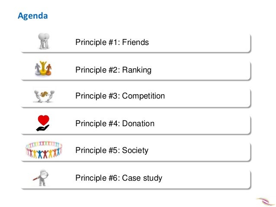This screenshot has width=276, height=207.
Task: Open Principle #5: Society agenda item
Action: [135, 151]
